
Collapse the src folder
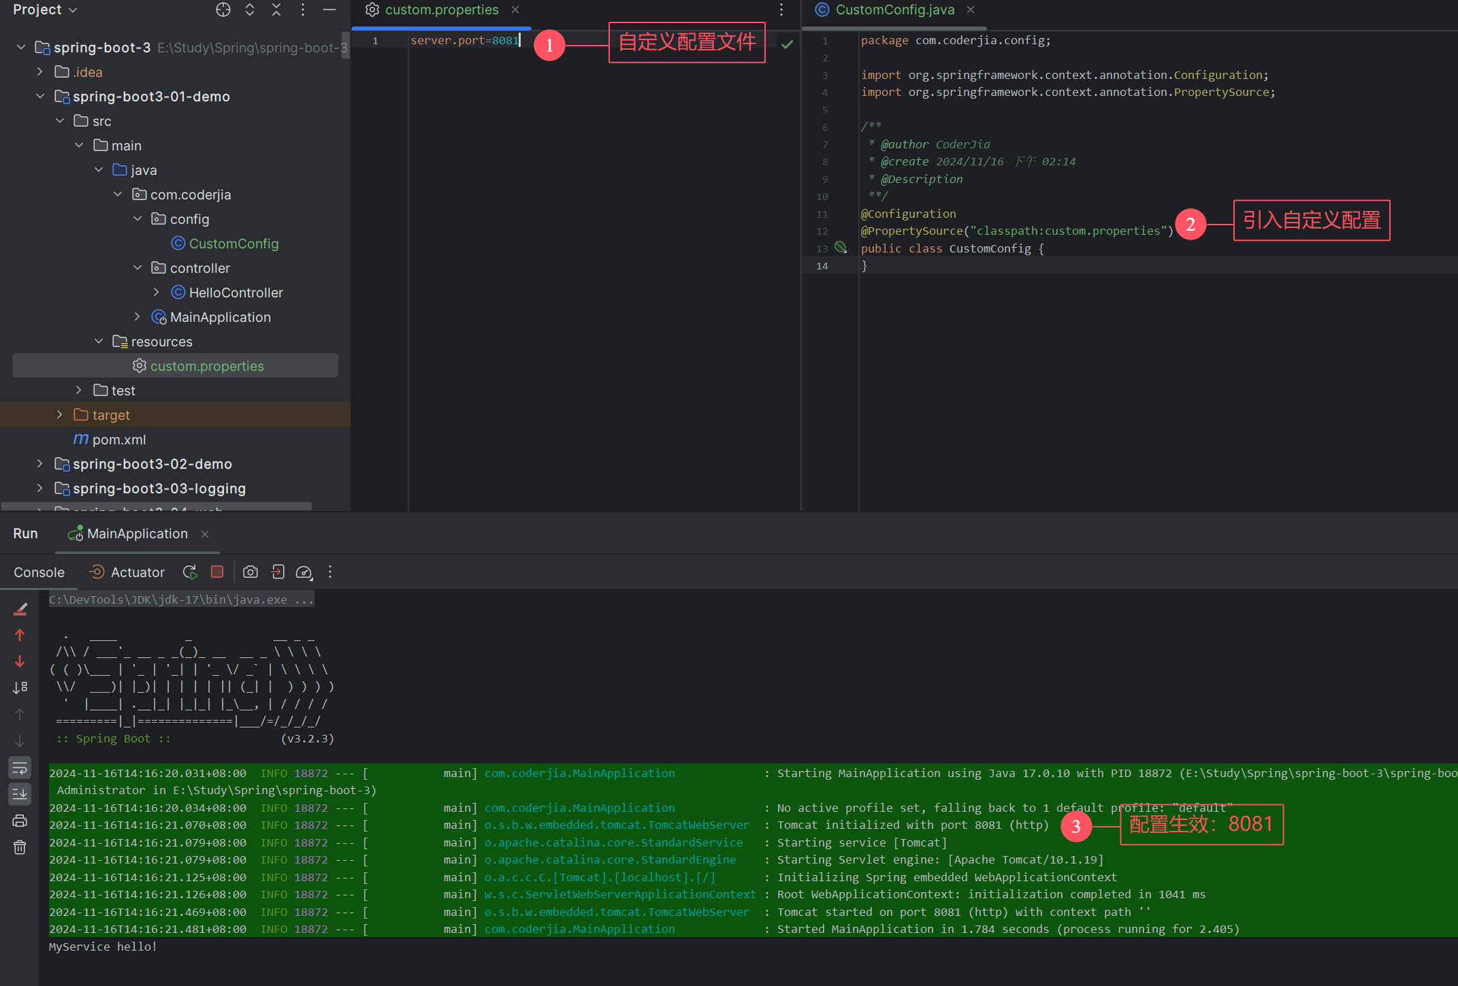tap(60, 120)
